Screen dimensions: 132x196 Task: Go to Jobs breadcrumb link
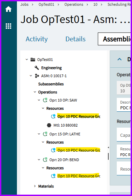pyautogui.click(x=24, y=4)
